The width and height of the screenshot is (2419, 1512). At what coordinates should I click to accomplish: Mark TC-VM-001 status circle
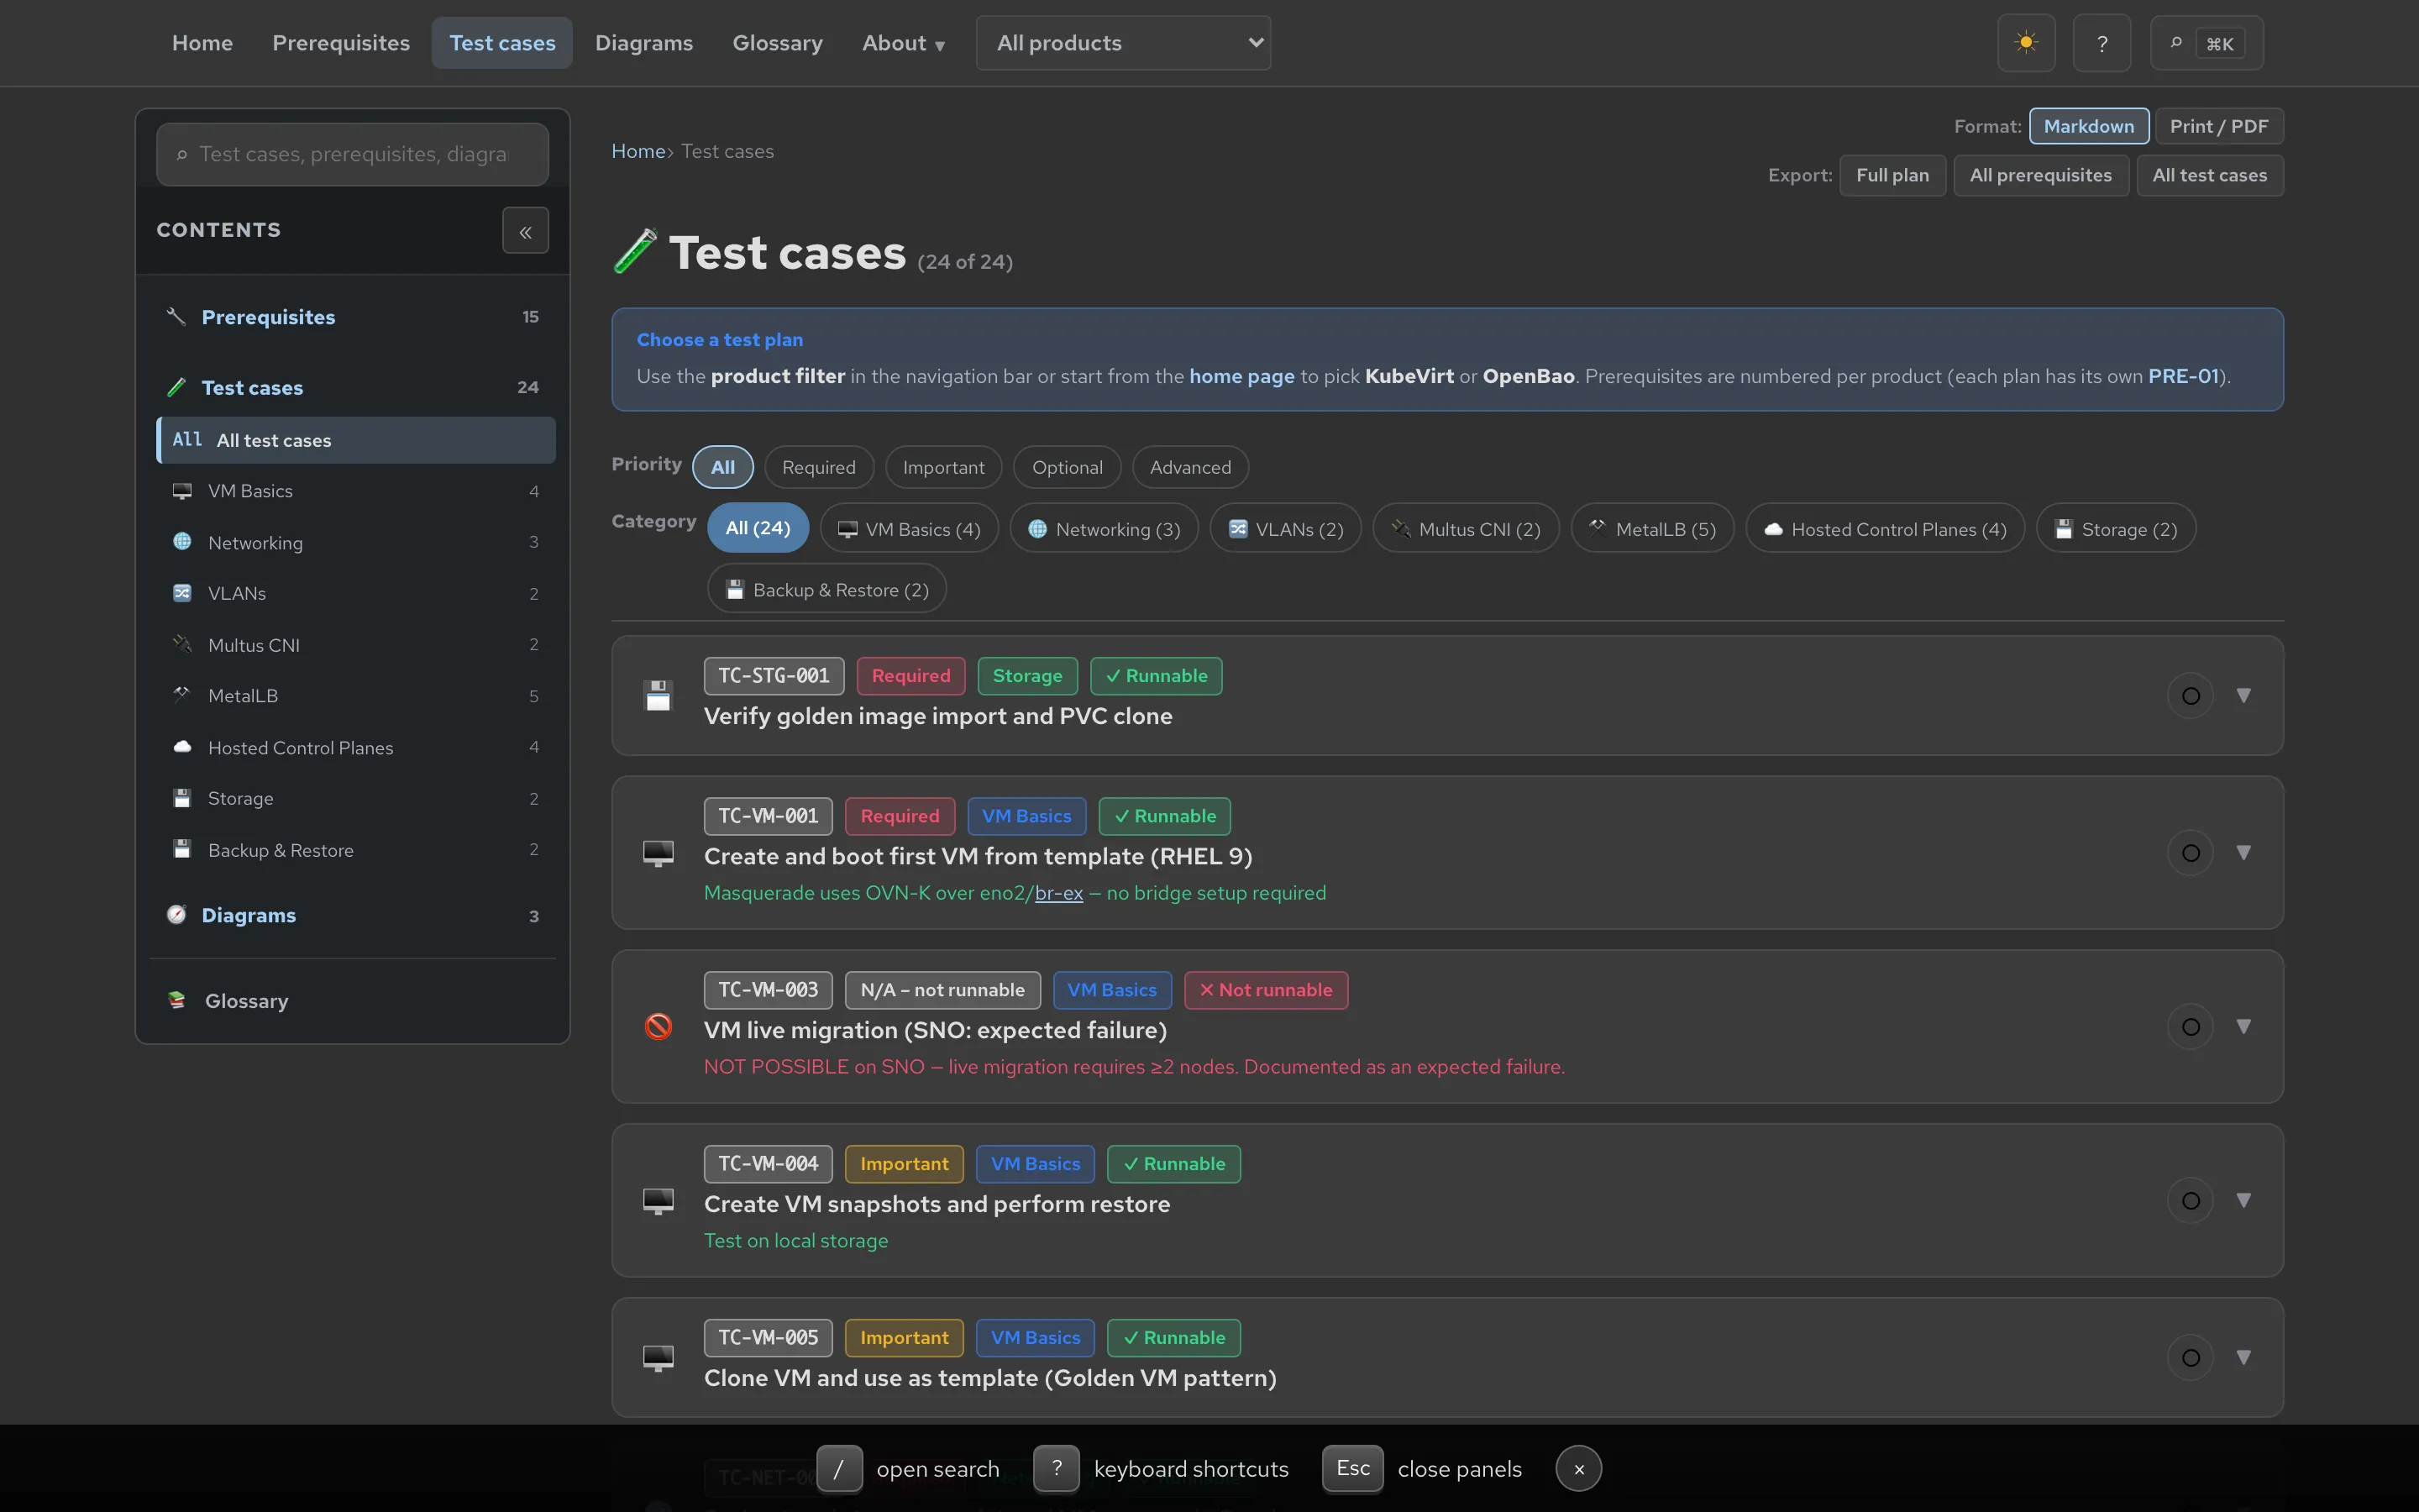point(2190,853)
